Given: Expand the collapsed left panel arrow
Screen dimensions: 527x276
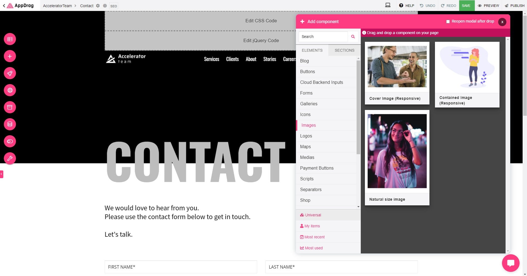Looking at the screenshot, I should click(1, 174).
